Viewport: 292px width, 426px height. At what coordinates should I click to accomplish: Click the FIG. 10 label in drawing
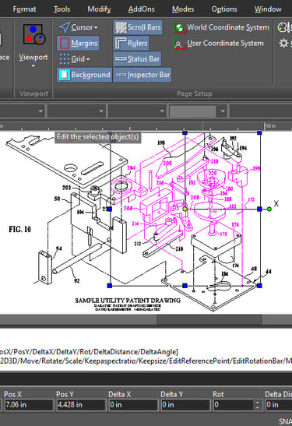click(x=19, y=229)
